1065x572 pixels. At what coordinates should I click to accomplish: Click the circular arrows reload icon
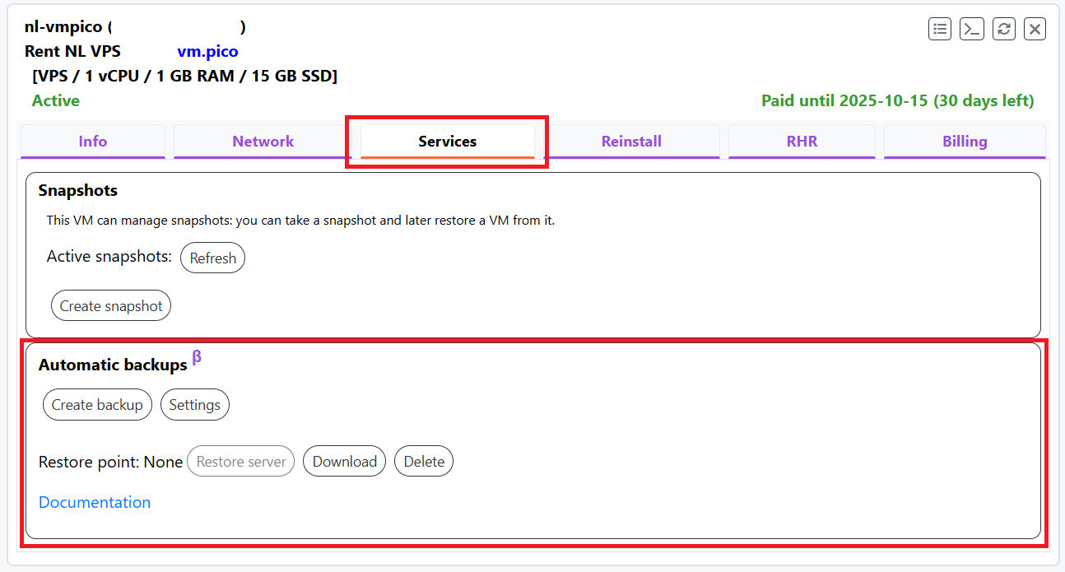1003,29
